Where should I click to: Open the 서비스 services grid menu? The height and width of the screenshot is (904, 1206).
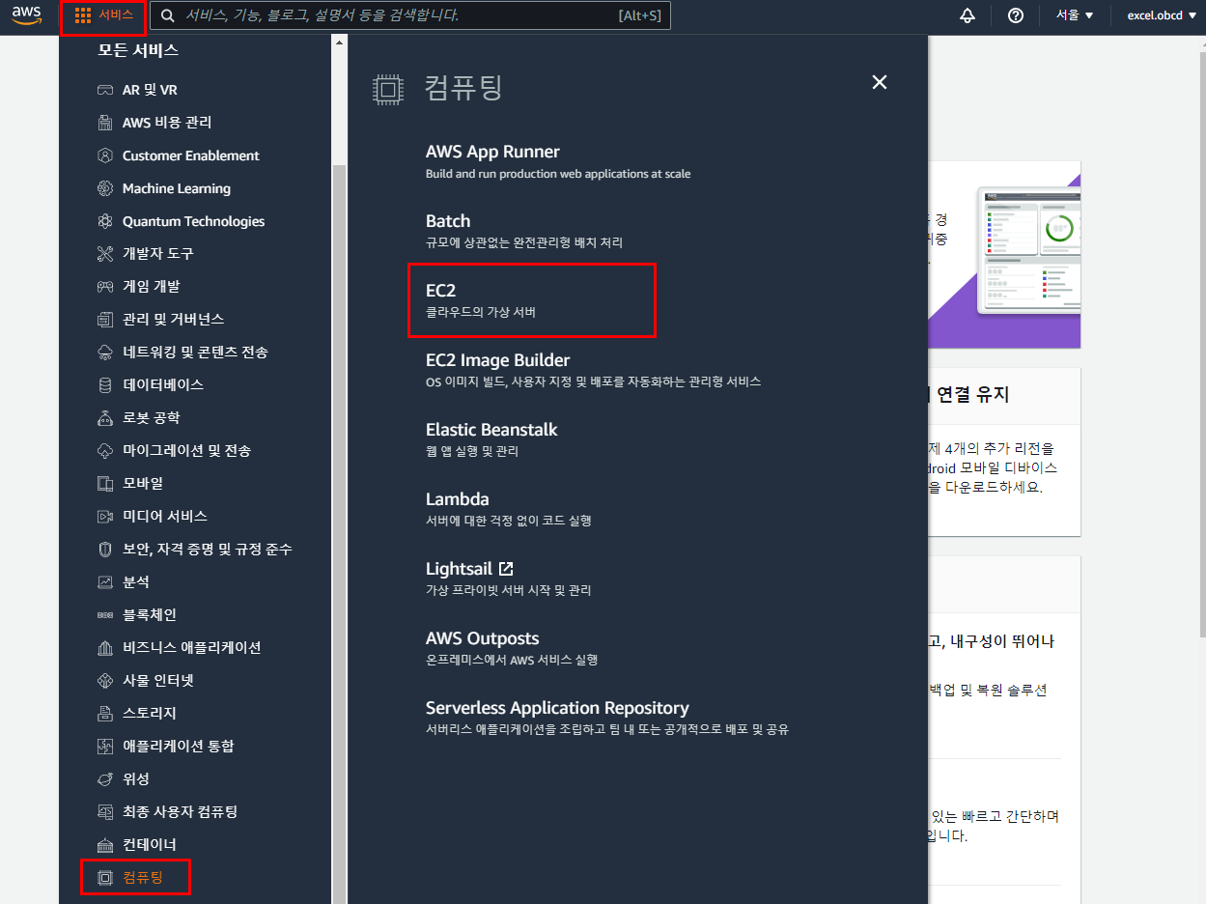point(104,15)
